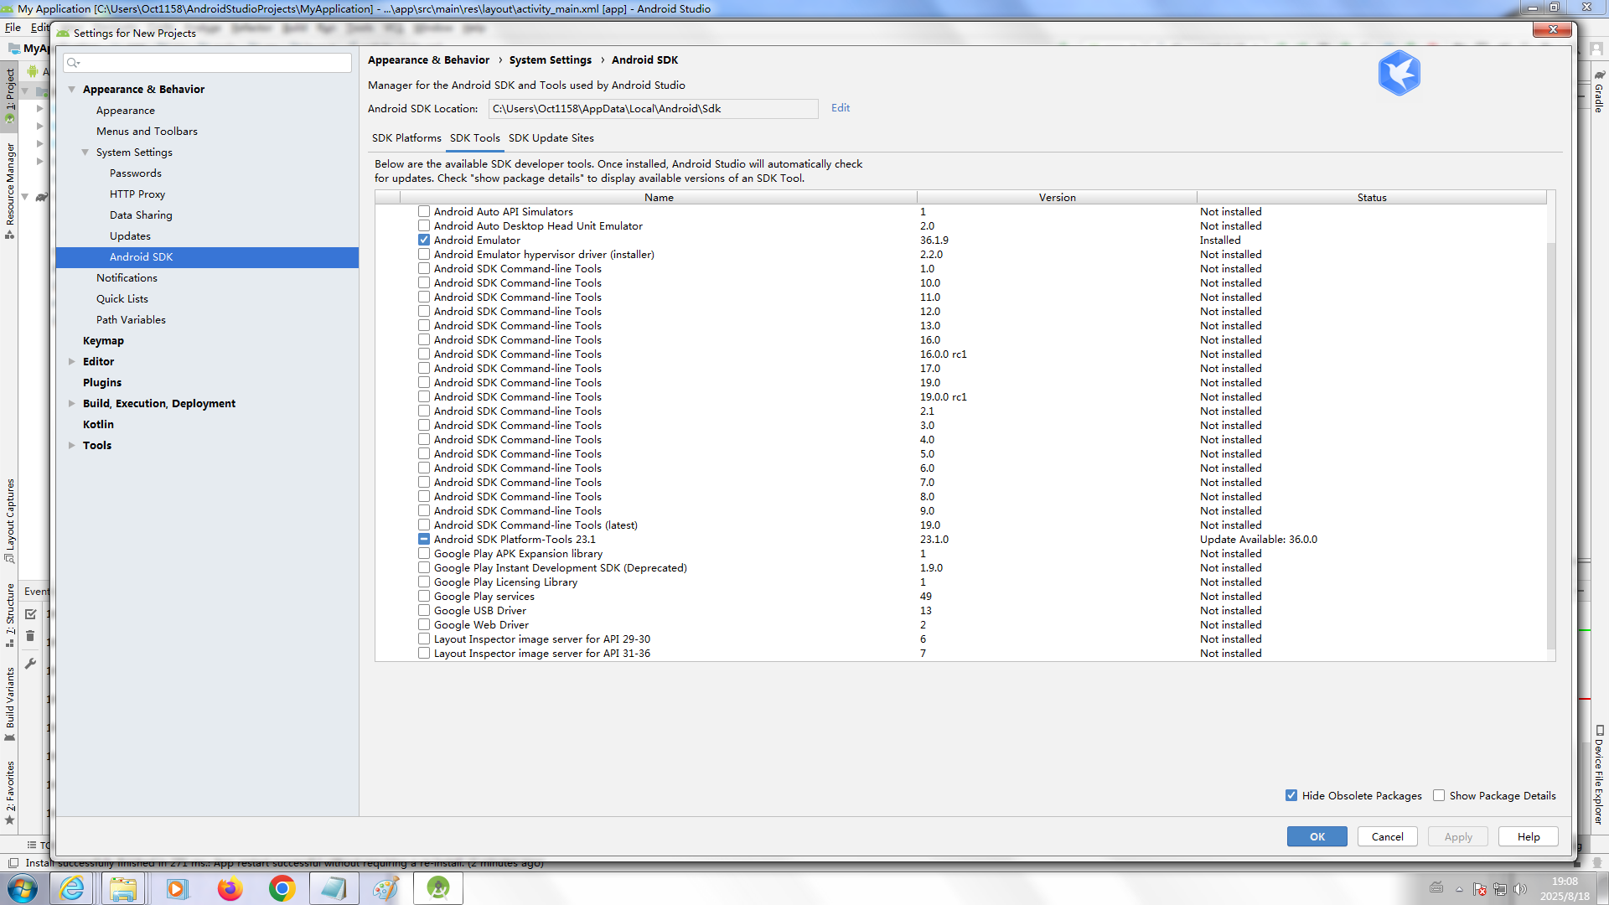Select Keymap in settings tree
Screen dimensions: 1609x905
tap(103, 340)
